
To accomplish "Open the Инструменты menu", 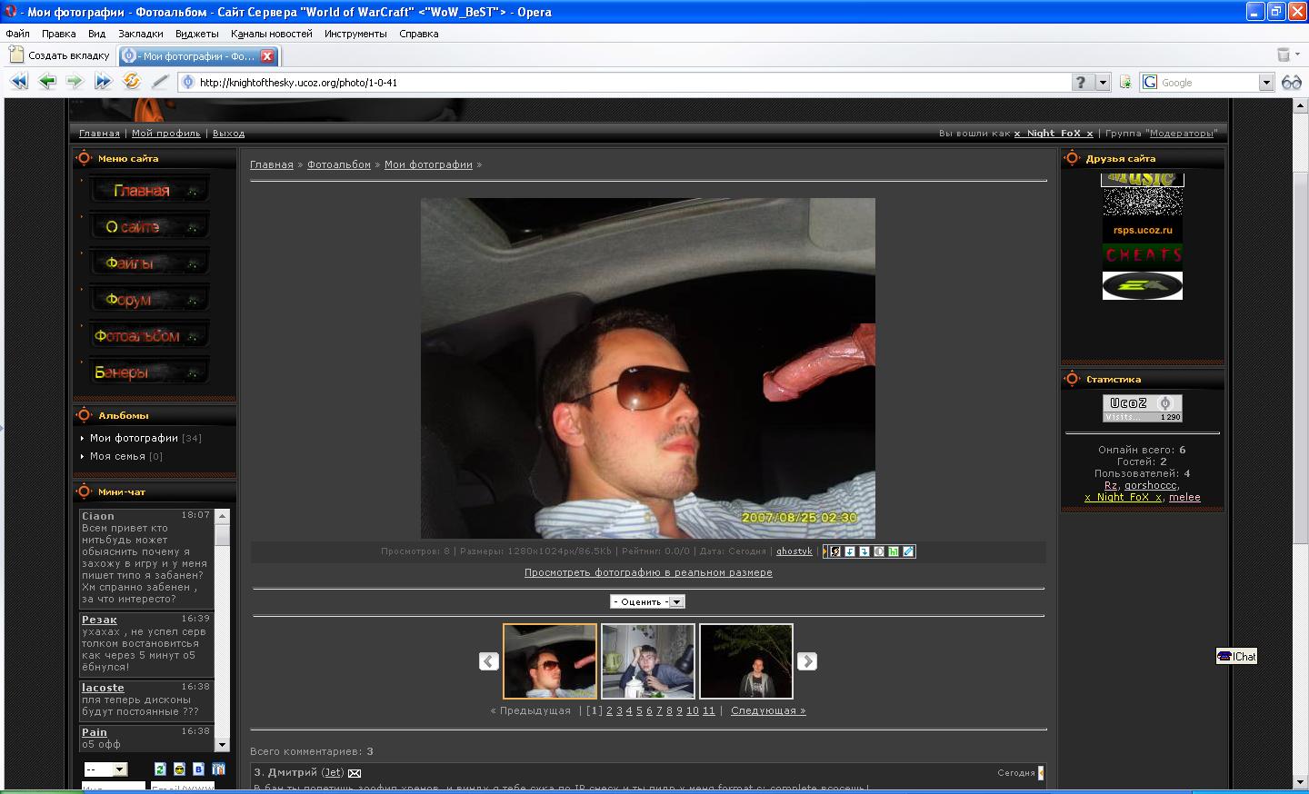I will [x=355, y=34].
